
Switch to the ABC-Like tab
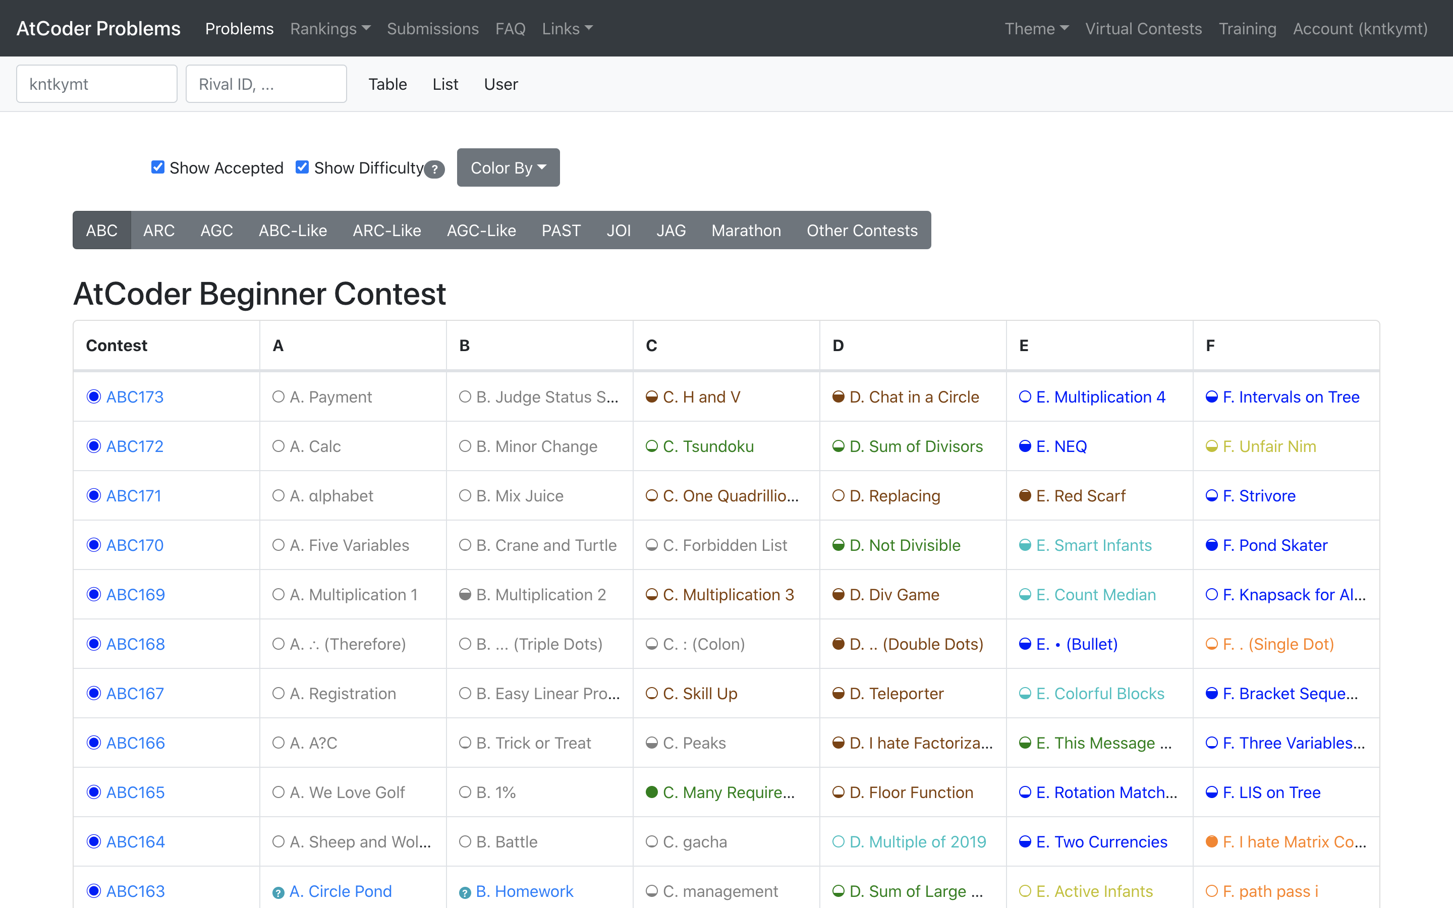[293, 230]
